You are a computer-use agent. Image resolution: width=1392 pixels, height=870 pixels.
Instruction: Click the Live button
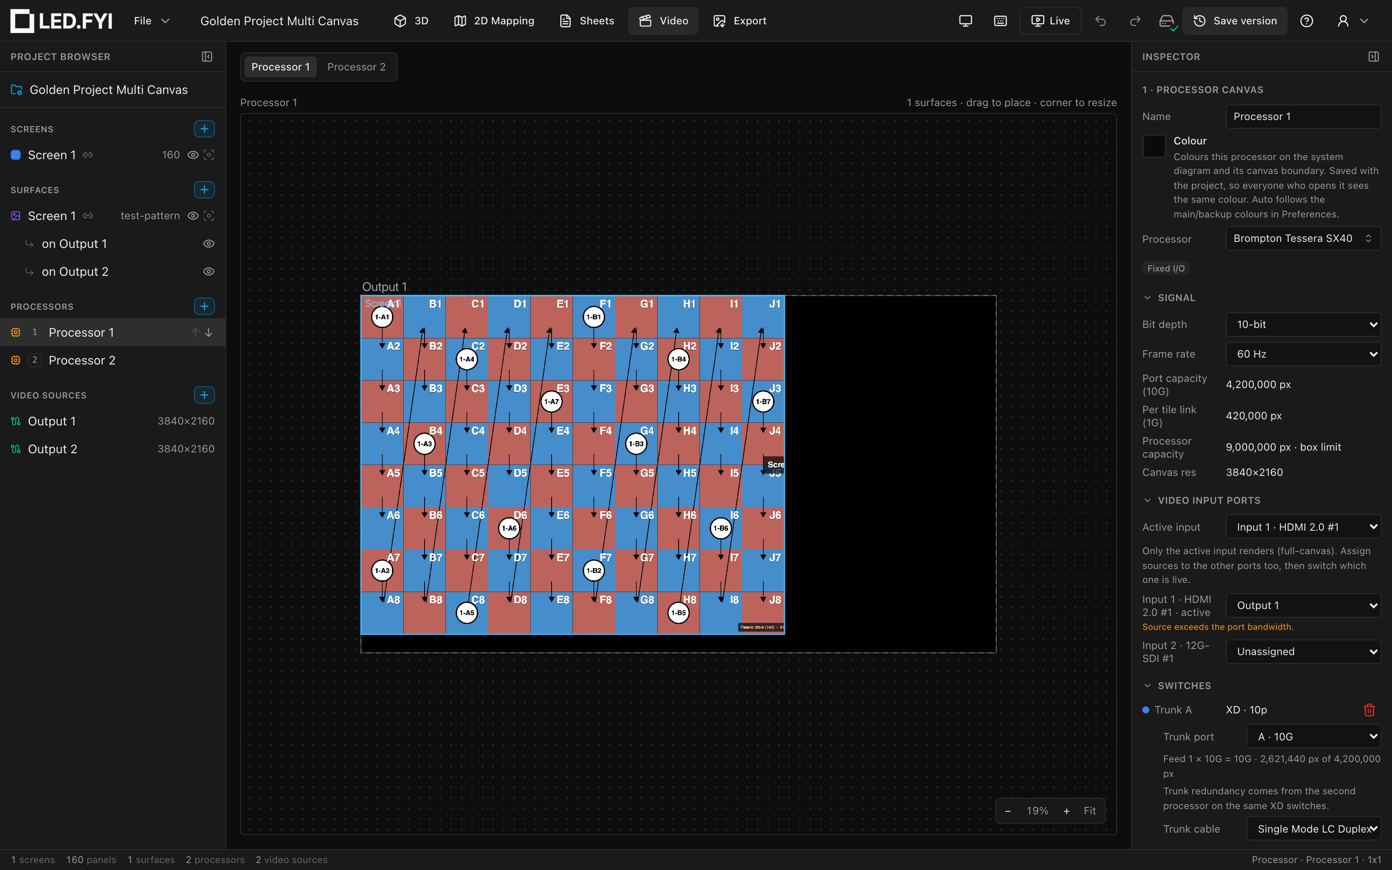[1051, 21]
